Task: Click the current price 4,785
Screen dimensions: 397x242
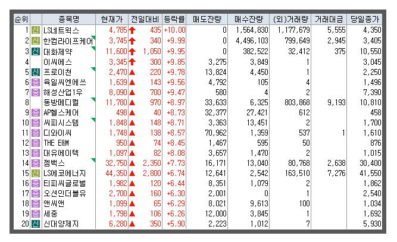Action: click(x=118, y=30)
